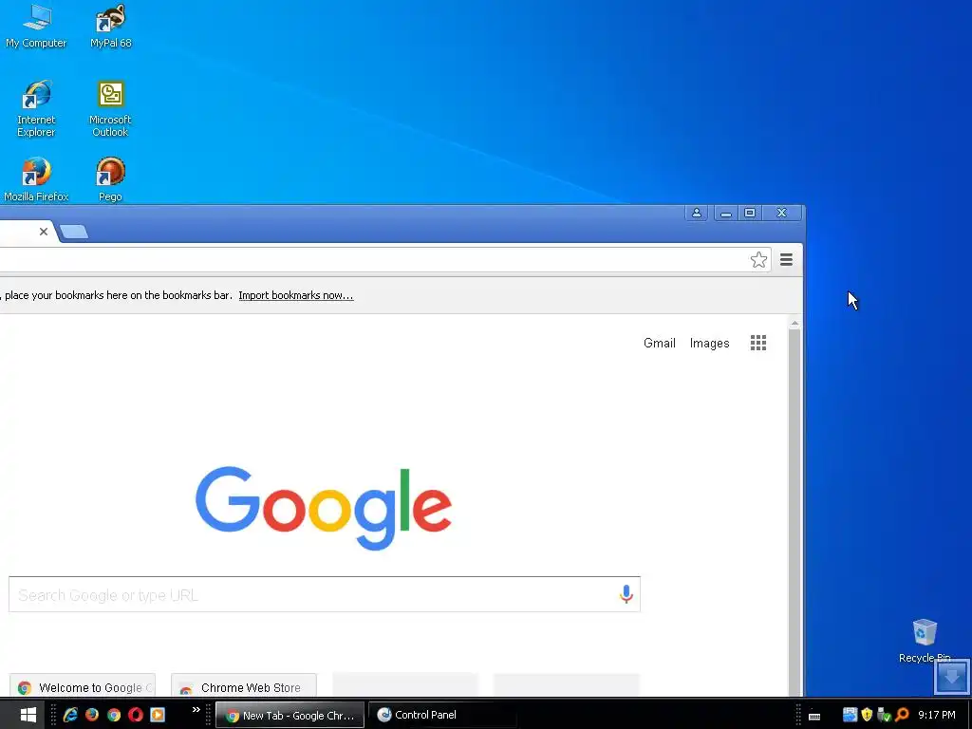Open the Gmail link

[659, 343]
